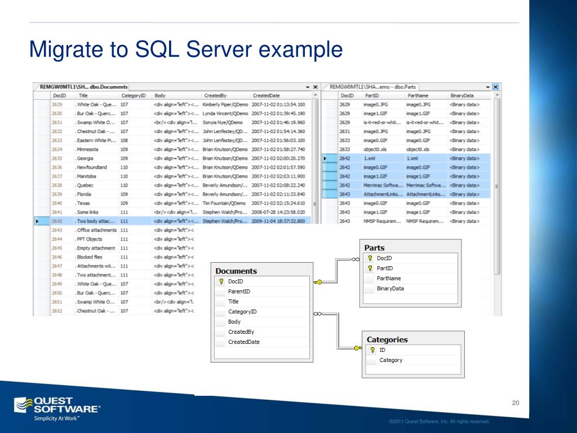Click the Categories diagram table title
Screen dimensions: 577x433
pyautogui.click(x=387, y=339)
